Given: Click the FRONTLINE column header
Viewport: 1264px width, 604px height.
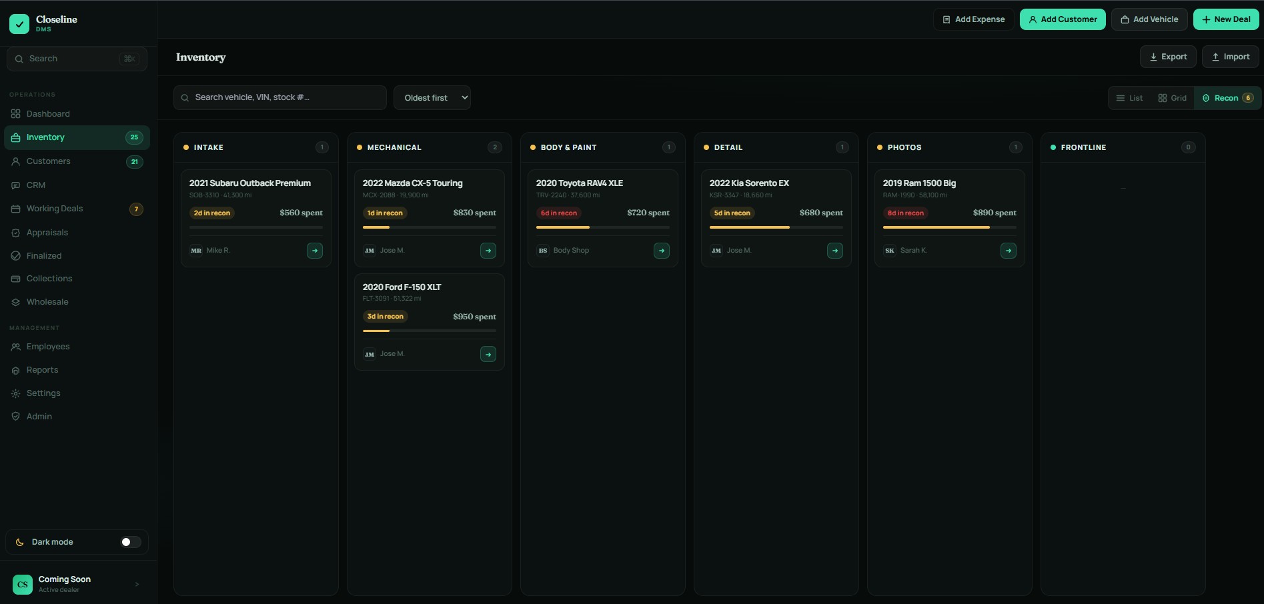Looking at the screenshot, I should pos(1123,147).
